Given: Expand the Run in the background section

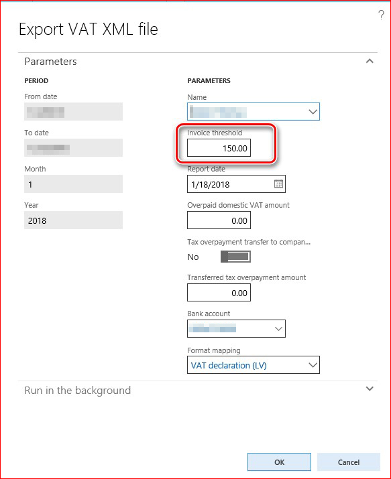Looking at the screenshot, I should [x=370, y=389].
